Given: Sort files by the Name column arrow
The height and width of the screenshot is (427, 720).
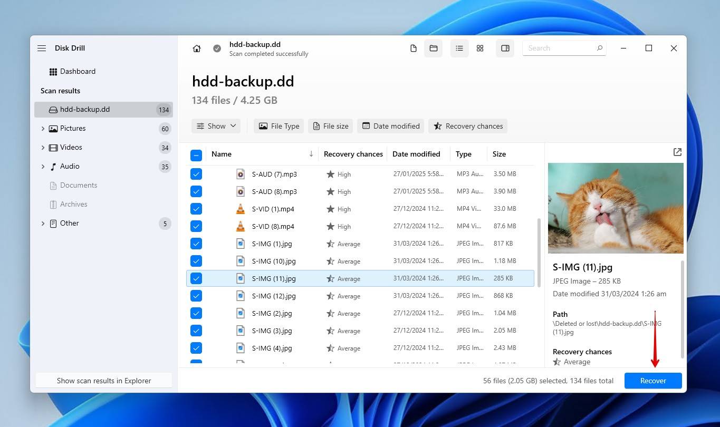Looking at the screenshot, I should point(311,154).
